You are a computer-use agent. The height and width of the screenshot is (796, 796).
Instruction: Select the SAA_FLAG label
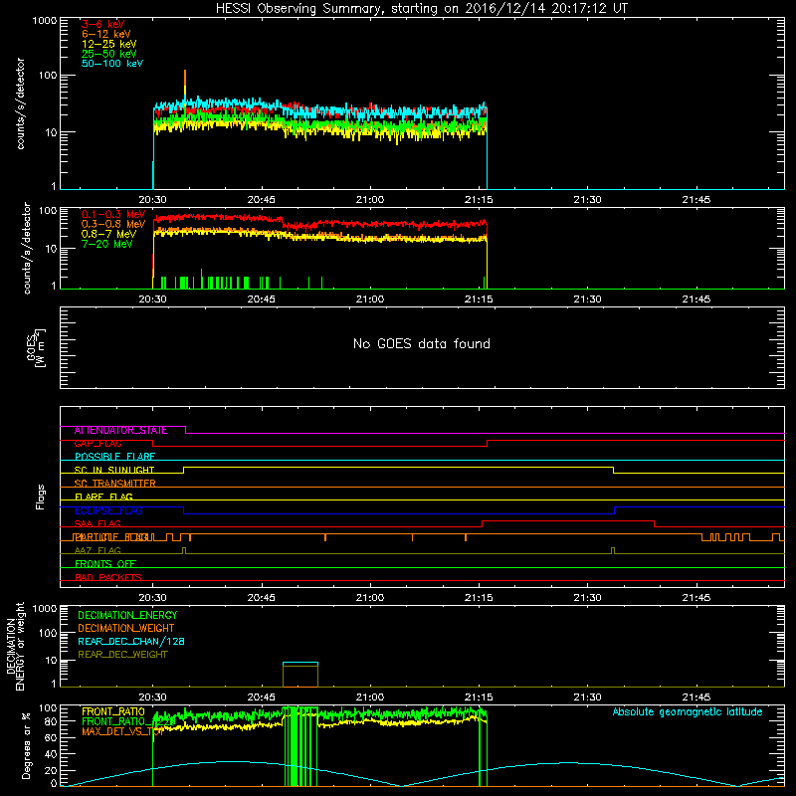[x=98, y=524]
